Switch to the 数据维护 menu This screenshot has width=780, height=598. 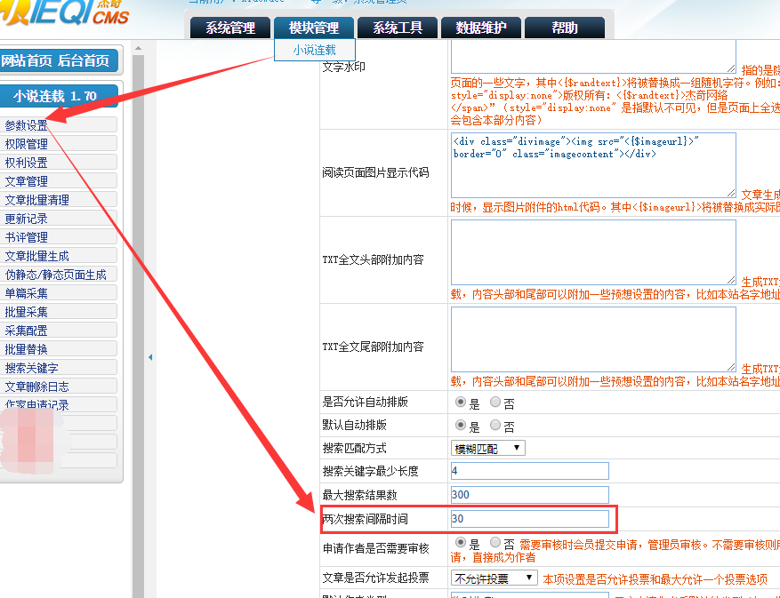[481, 28]
